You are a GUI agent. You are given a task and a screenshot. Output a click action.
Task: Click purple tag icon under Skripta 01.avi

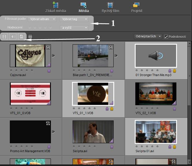point(170,147)
